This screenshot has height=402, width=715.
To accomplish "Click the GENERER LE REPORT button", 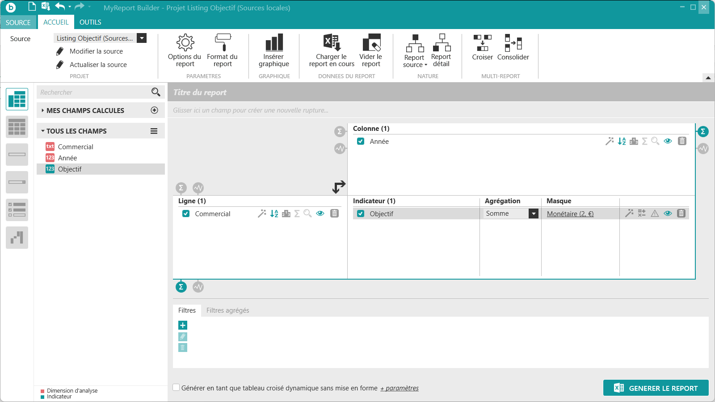I will point(656,388).
